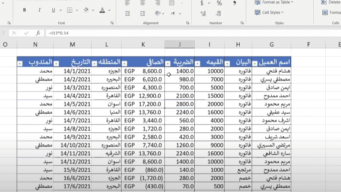Click the Insert Function fx icon
341x192 pixels.
click(x=38, y=33)
